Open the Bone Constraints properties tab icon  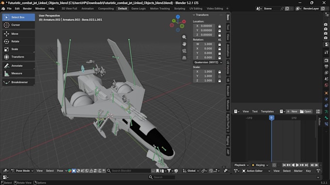(x=326, y=124)
